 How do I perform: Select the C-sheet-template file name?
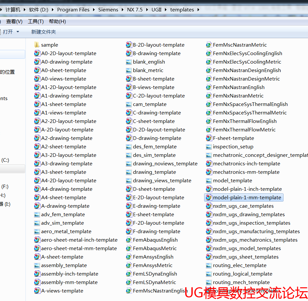(154, 121)
